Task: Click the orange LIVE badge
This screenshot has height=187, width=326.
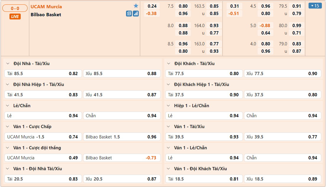Action: [15, 16]
